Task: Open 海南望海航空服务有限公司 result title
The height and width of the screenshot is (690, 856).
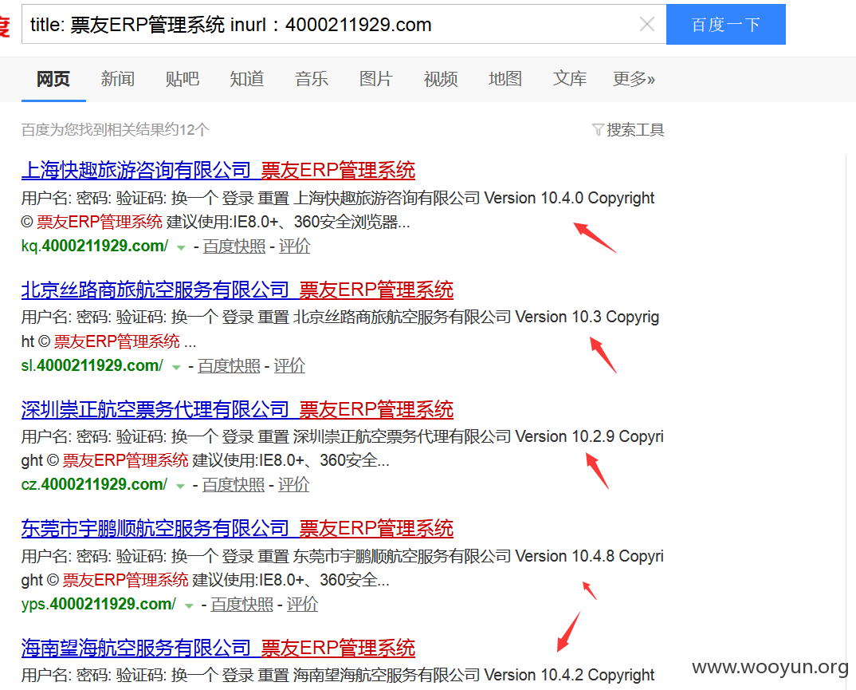Action: coord(218,648)
